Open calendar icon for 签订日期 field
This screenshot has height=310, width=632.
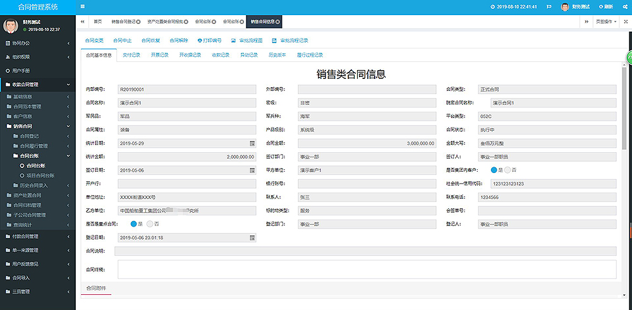[x=252, y=170]
